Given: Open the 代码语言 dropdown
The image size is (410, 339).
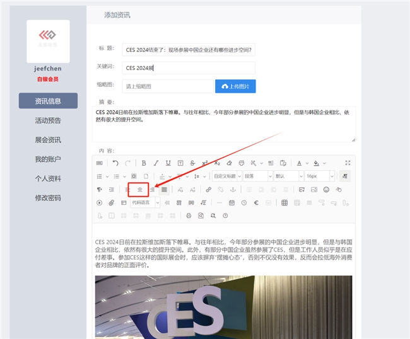Looking at the screenshot, I should point(145,202).
